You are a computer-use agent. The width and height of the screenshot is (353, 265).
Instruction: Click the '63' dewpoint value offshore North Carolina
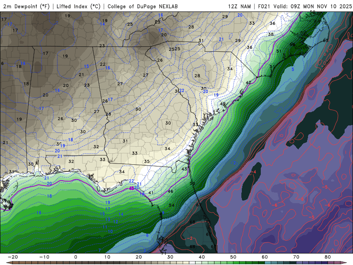click(x=326, y=41)
